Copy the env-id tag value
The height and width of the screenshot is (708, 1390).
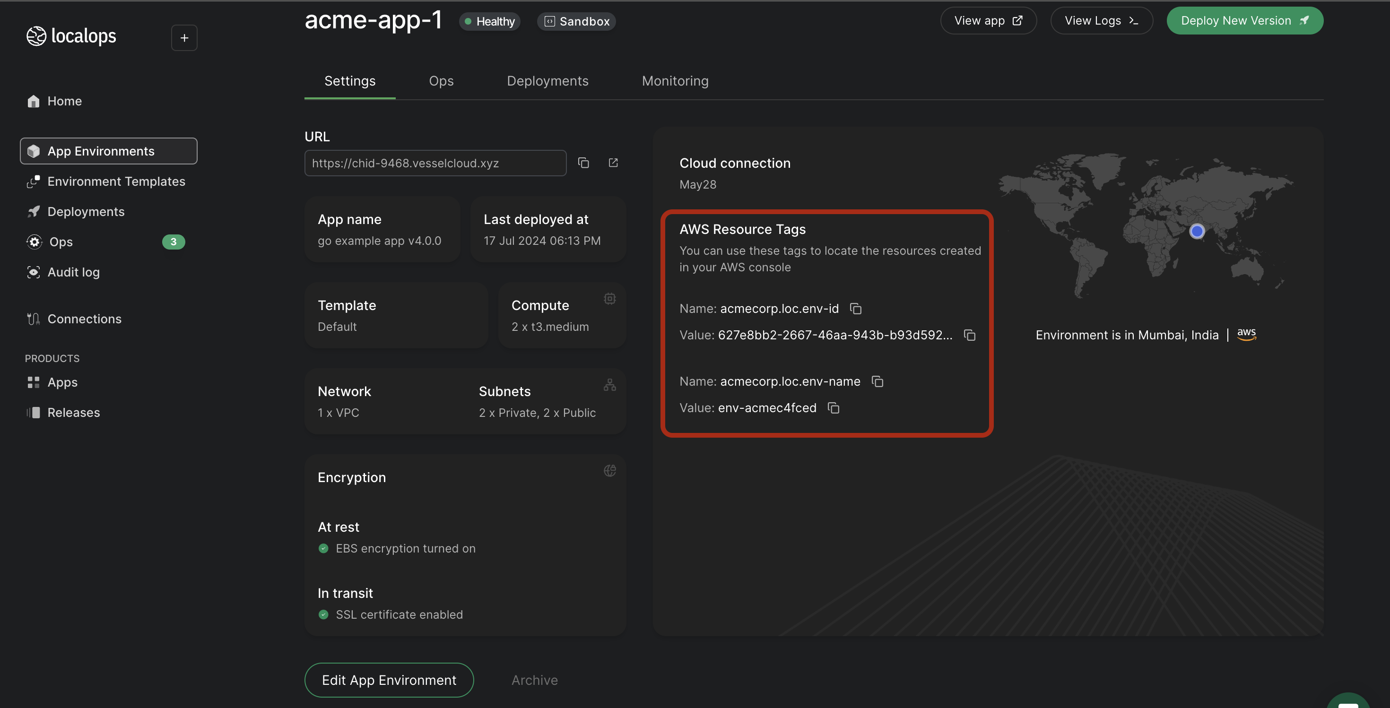[x=970, y=336]
